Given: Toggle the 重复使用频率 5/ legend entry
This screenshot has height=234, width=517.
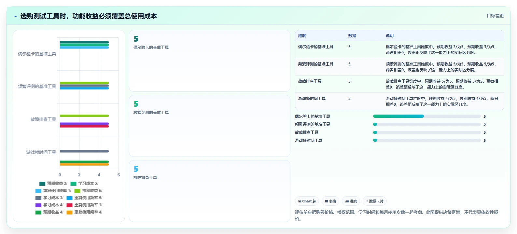Looking at the screenshot, I should [84, 198].
